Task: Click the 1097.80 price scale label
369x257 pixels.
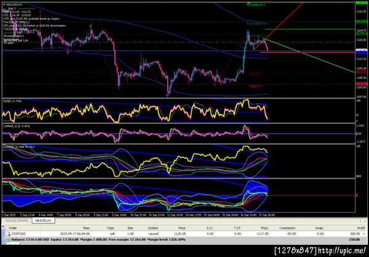Action: 362,97
